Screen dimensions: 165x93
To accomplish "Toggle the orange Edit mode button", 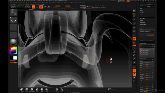I will 34,7.
